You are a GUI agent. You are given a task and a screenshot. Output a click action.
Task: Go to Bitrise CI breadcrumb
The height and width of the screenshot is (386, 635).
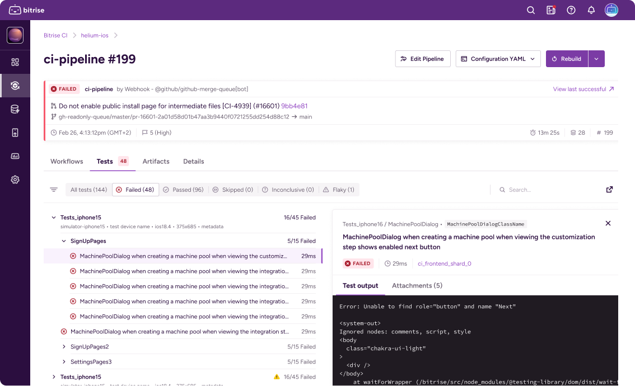[x=55, y=35]
